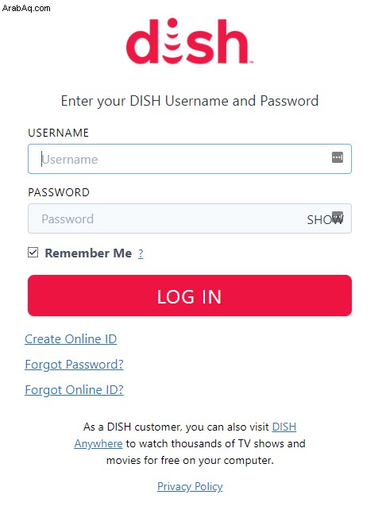Click the password manager icon in Username field
This screenshot has height=514, width=382.
[337, 157]
